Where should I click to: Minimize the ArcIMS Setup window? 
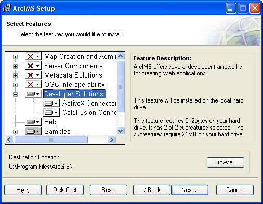231,8
